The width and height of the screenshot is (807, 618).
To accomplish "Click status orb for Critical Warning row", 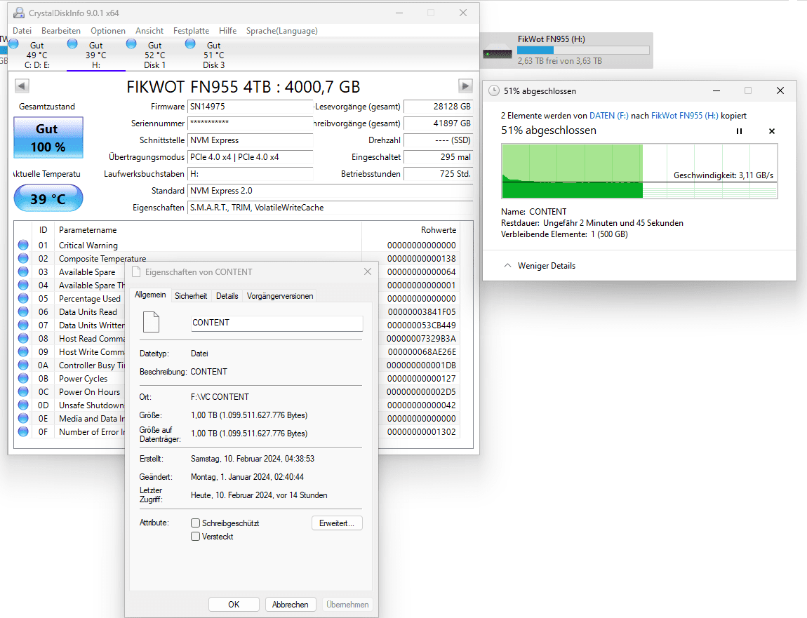I will pos(23,245).
